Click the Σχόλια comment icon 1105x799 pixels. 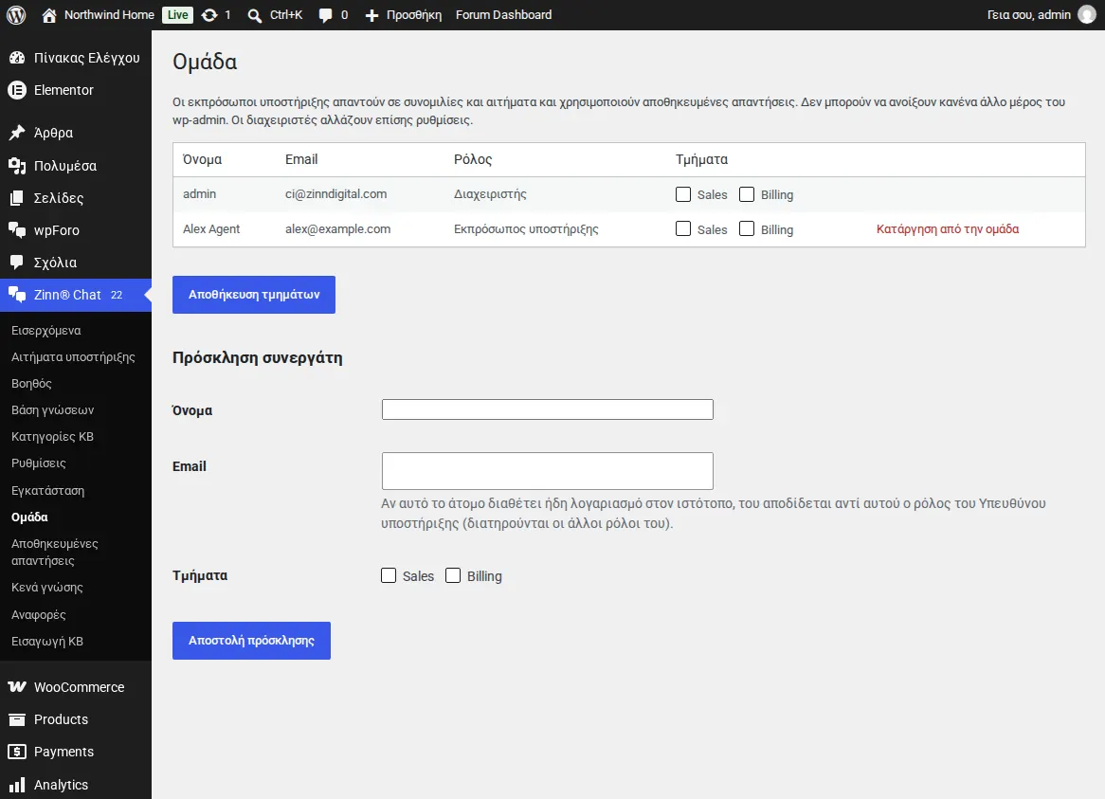coord(17,263)
